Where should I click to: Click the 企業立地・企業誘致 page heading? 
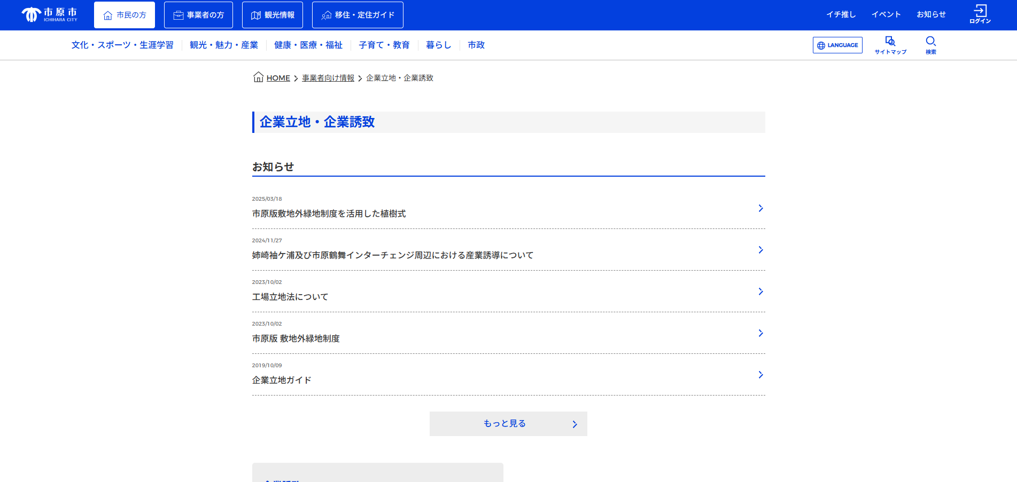tap(317, 122)
